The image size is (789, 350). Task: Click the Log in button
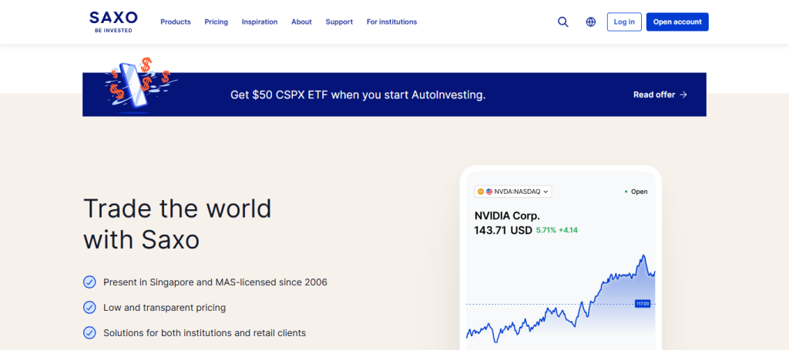[x=624, y=22]
